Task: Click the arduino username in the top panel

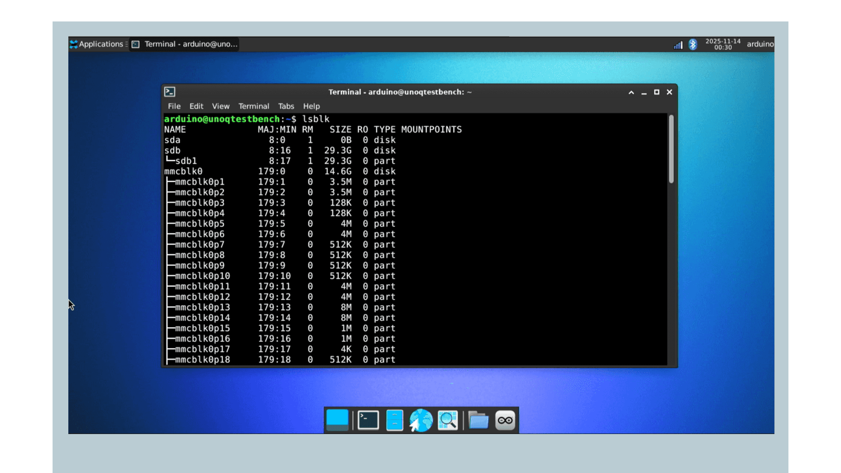Action: click(x=760, y=44)
